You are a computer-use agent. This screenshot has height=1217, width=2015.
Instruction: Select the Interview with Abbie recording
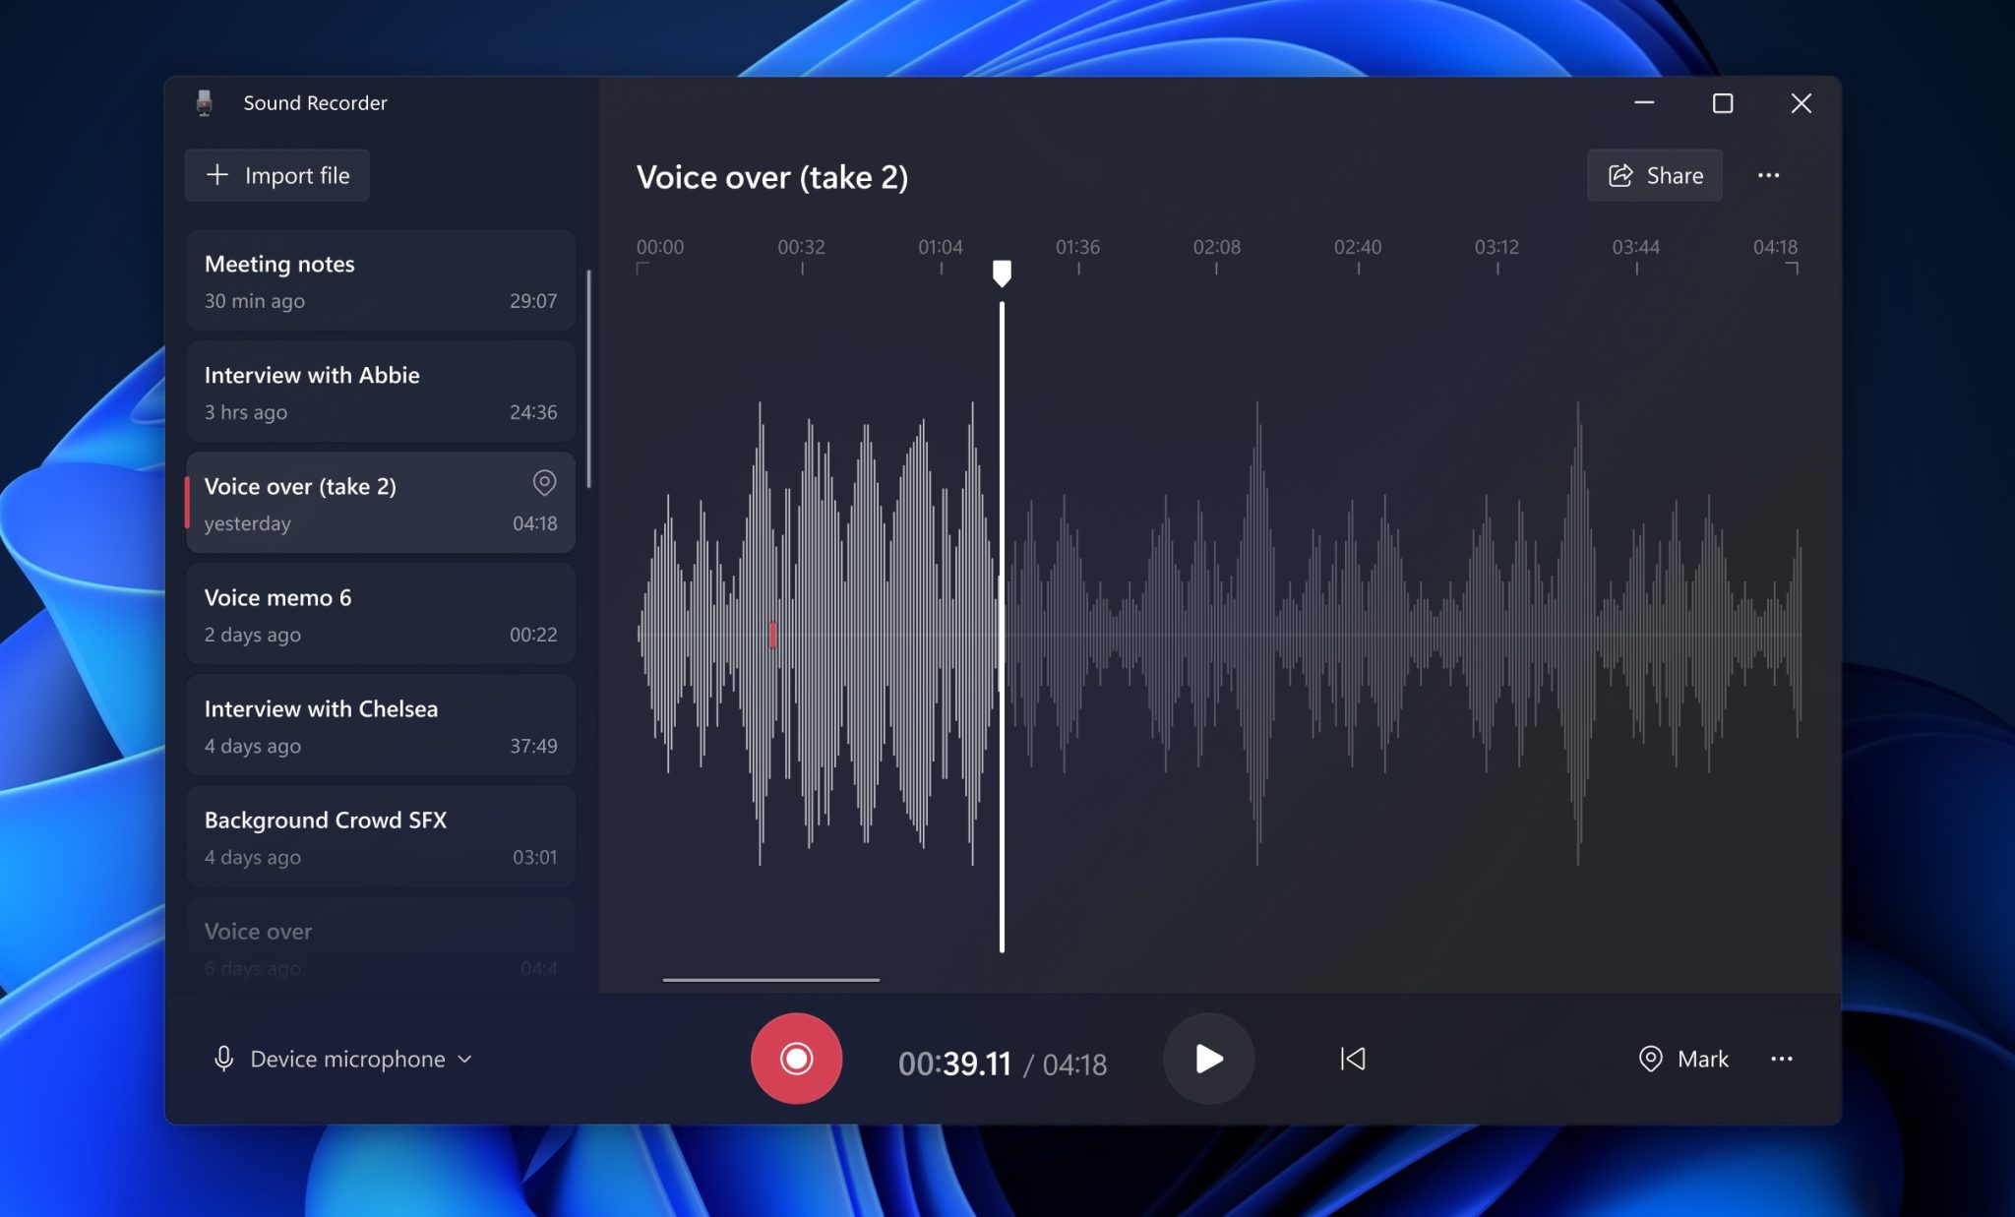380,392
